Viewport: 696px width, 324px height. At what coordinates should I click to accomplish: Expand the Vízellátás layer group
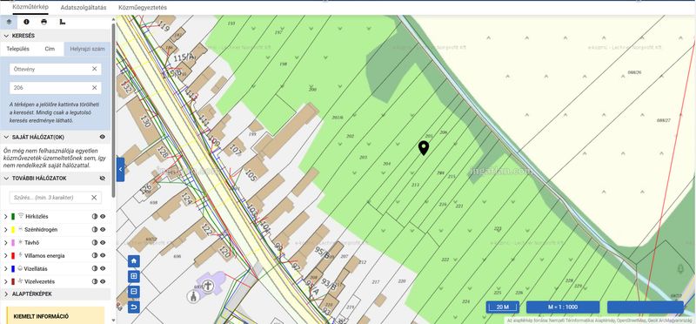click(6, 268)
